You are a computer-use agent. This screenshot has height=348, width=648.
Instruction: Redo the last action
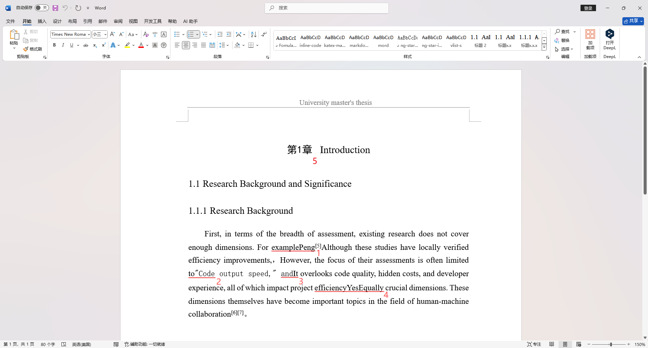pyautogui.click(x=78, y=8)
